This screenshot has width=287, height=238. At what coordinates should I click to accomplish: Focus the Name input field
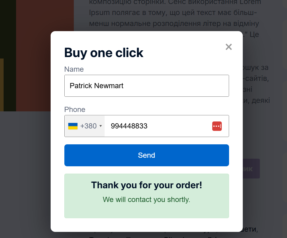[146, 86]
